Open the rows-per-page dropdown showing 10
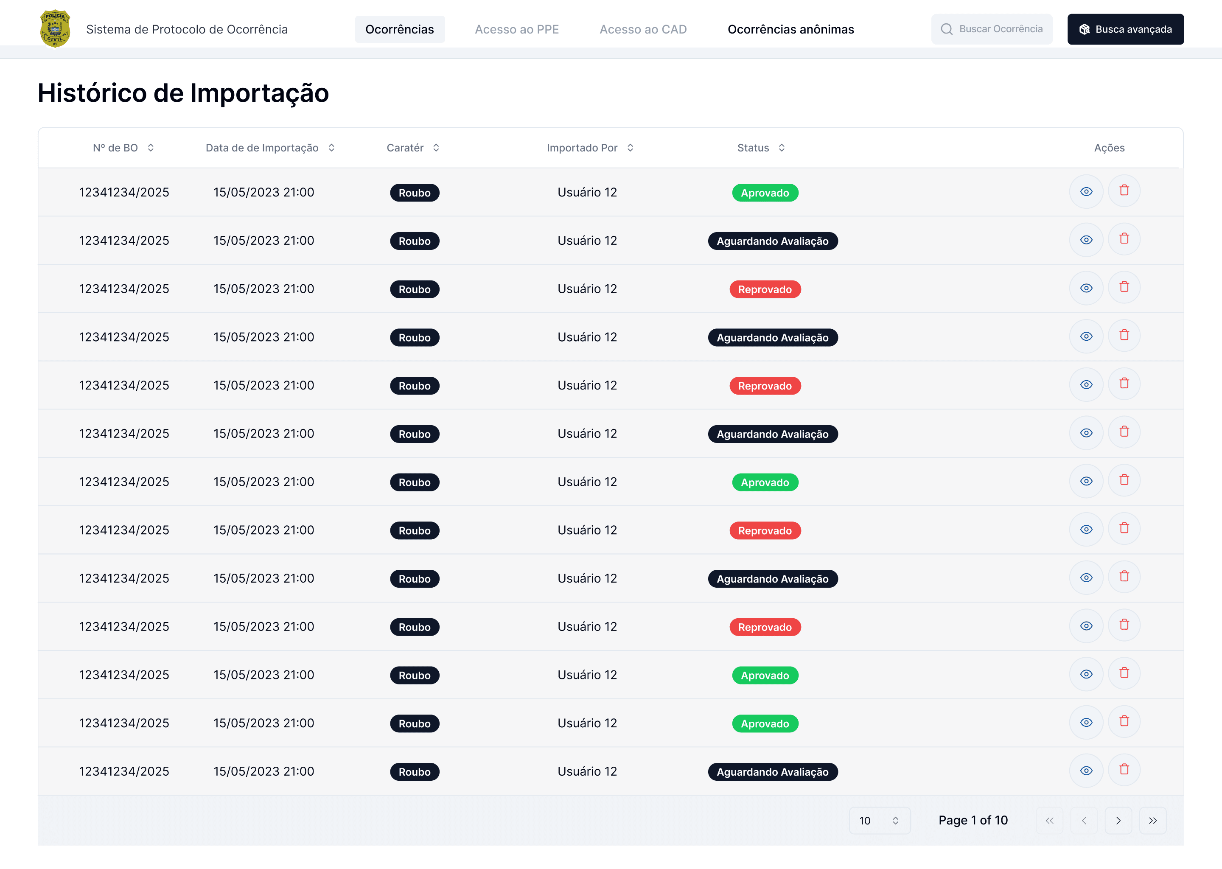Viewport: 1222px width, 869px height. [x=879, y=820]
